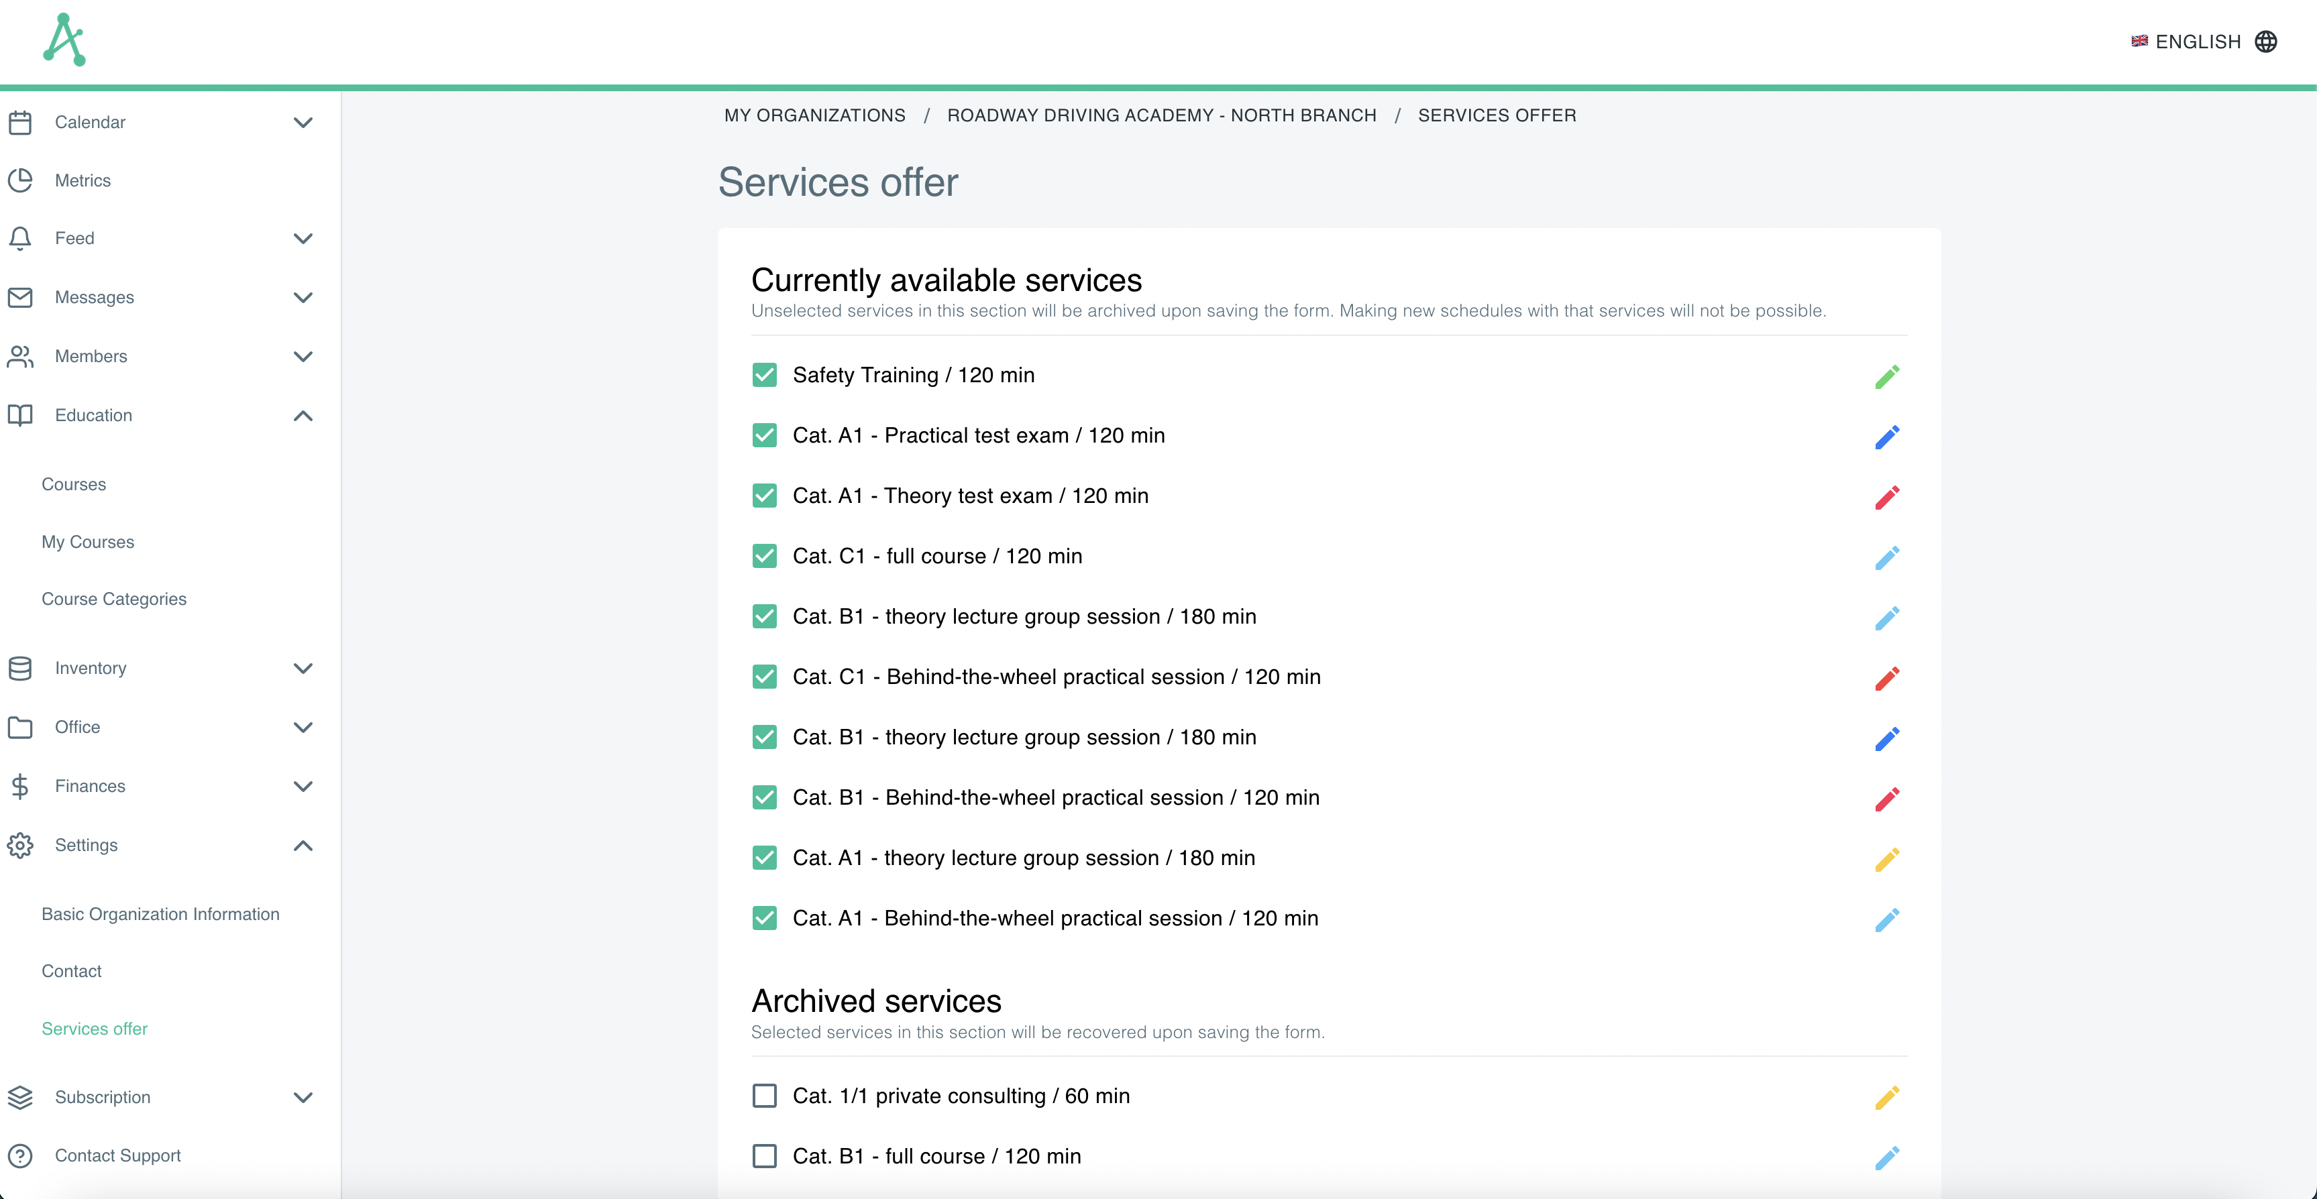Select the Members icon

tap(19, 356)
